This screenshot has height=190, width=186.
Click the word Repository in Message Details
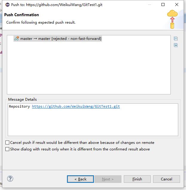pos(19,106)
